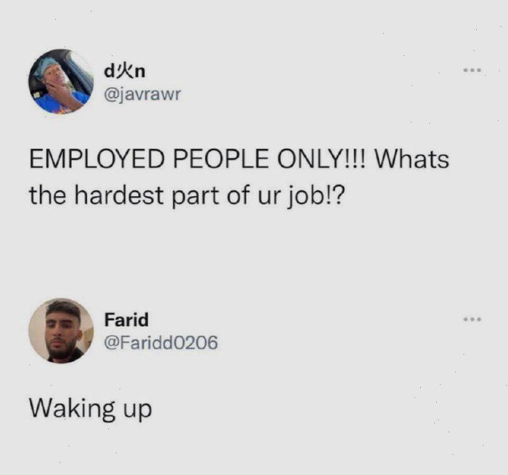Open the @Faridd0206 handle link
508x475 pixels.
pos(160,343)
